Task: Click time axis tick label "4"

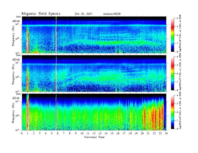Action: [x=46, y=133]
